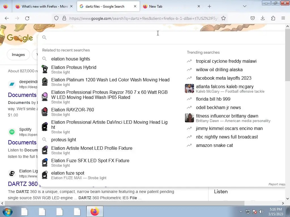Open trending amazon snake cat

point(214,146)
